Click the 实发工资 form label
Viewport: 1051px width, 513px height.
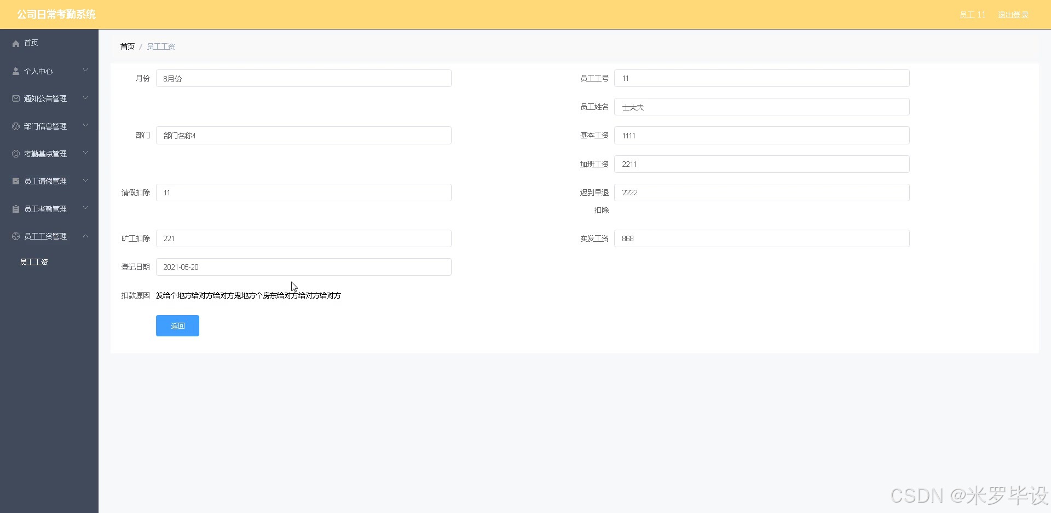(x=594, y=238)
